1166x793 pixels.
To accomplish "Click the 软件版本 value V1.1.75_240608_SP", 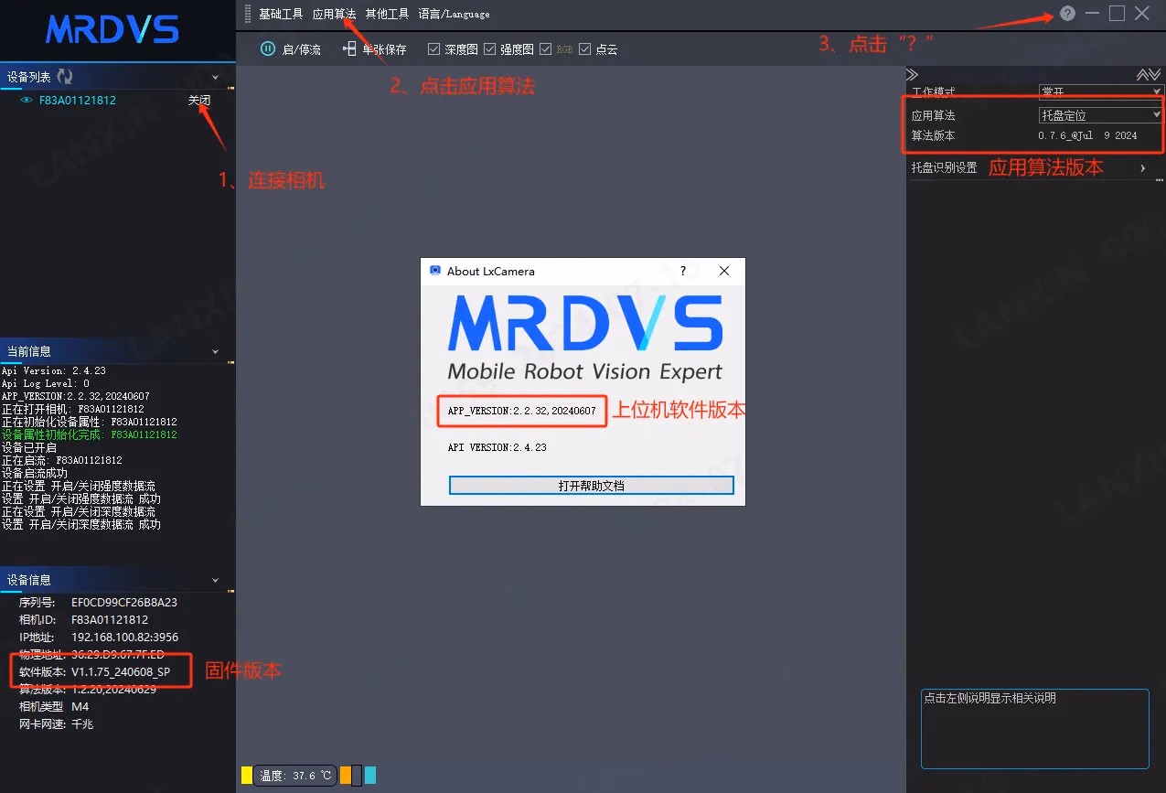I will pyautogui.click(x=121, y=672).
